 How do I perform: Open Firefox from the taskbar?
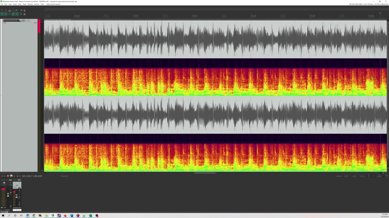(x=65, y=216)
